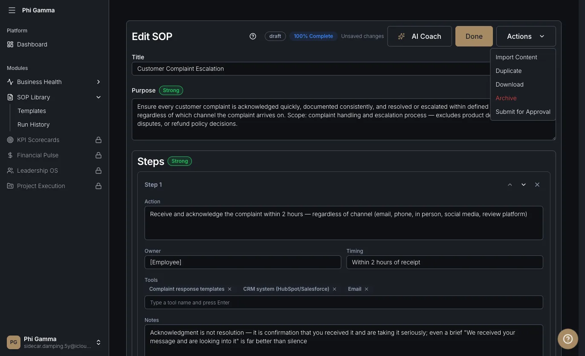This screenshot has width=585, height=356.
Task: Click the Dashboard grid icon
Action: point(10,44)
